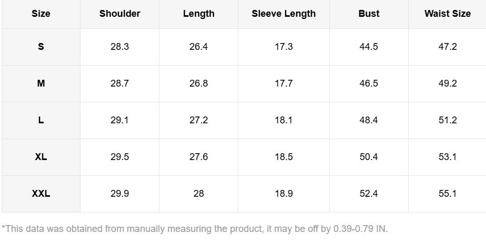Click bust value 44.5 for size S
This screenshot has height=244, width=486.
(x=369, y=47)
